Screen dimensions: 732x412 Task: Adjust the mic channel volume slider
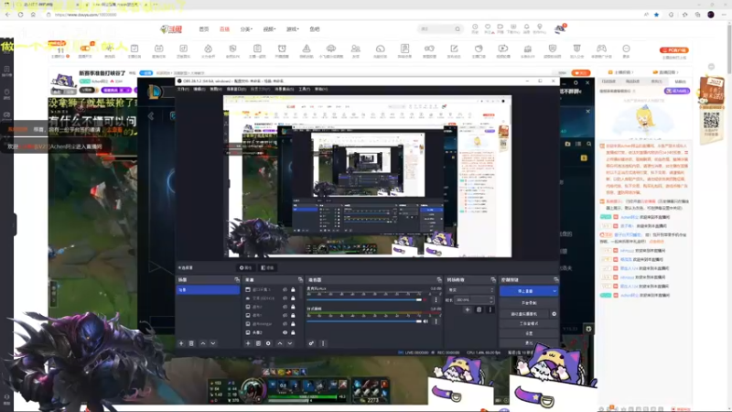(364, 300)
